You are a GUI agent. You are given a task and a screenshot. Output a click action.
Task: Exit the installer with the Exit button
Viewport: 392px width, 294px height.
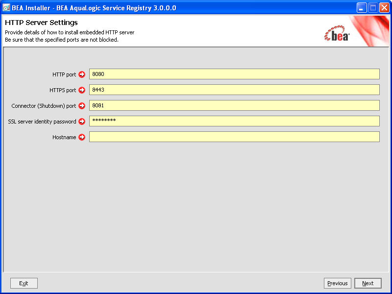[x=24, y=283]
